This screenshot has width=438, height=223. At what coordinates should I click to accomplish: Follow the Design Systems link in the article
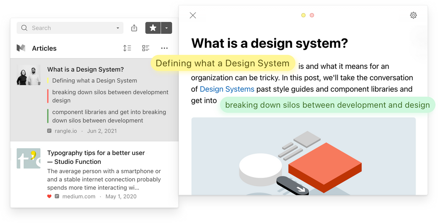point(227,89)
